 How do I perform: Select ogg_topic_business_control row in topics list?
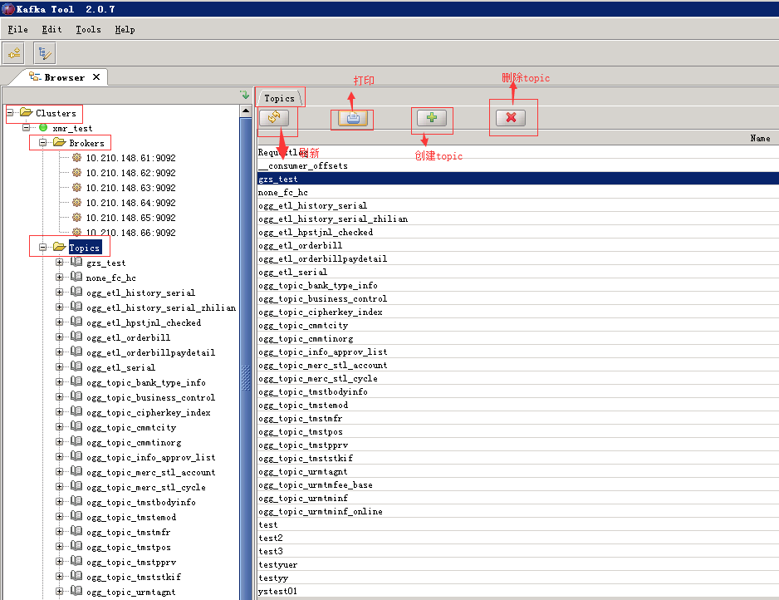click(x=517, y=298)
